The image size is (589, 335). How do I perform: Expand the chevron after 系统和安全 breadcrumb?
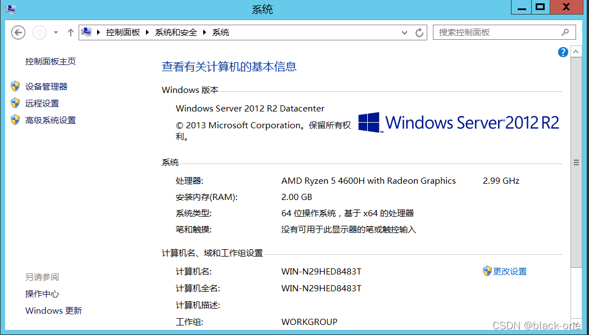[x=204, y=32]
